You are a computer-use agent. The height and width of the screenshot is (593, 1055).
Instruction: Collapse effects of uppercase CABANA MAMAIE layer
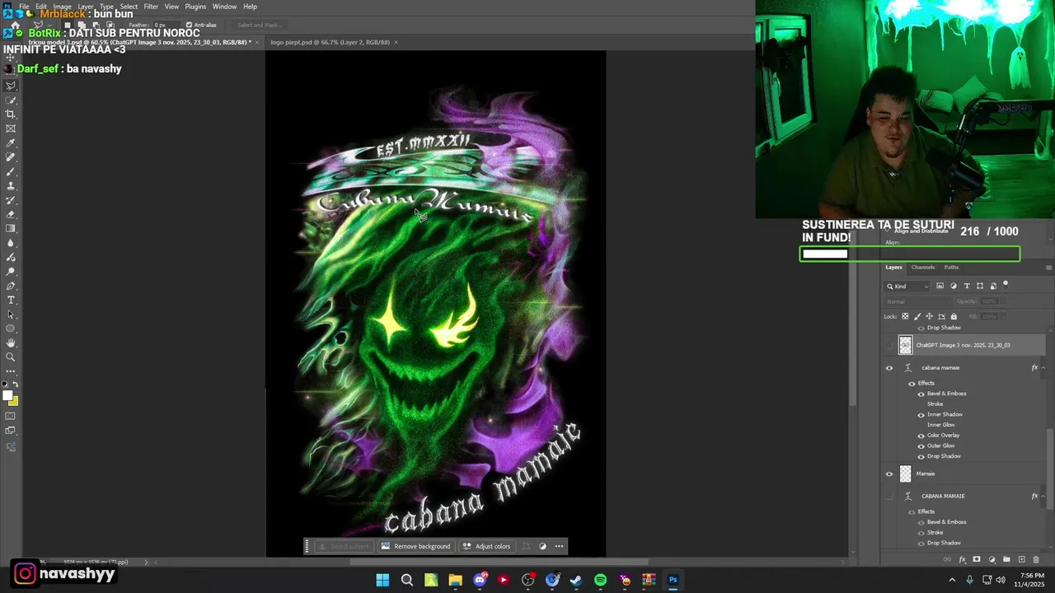pos(1043,496)
